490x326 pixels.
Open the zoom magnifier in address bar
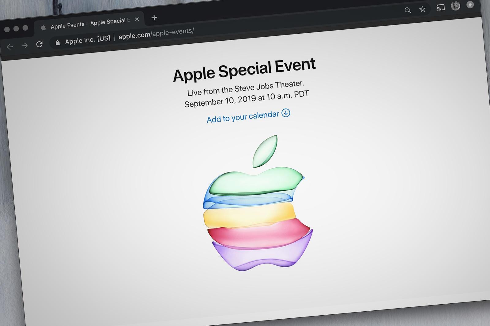coord(408,10)
